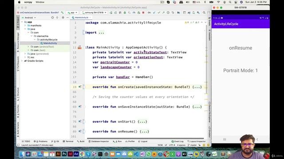This screenshot has height=159, width=284.
Task: Click the Project panel settings gear icon
Action: pyautogui.click(x=63, y=18)
